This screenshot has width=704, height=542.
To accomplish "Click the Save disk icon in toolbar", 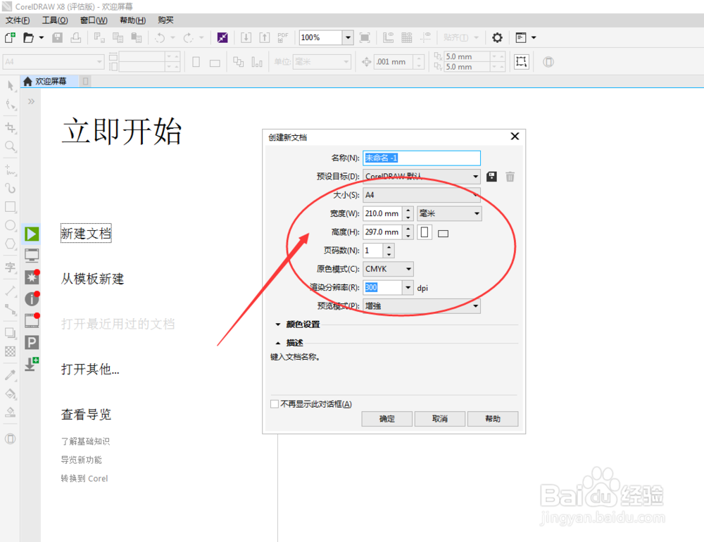I will pos(58,38).
